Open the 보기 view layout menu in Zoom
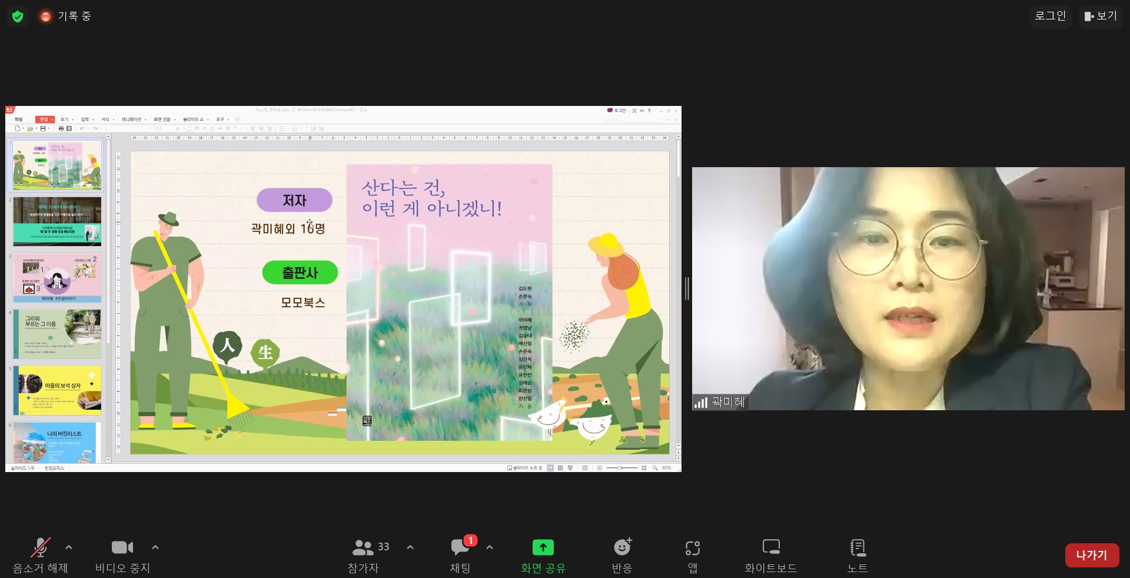 point(1101,16)
